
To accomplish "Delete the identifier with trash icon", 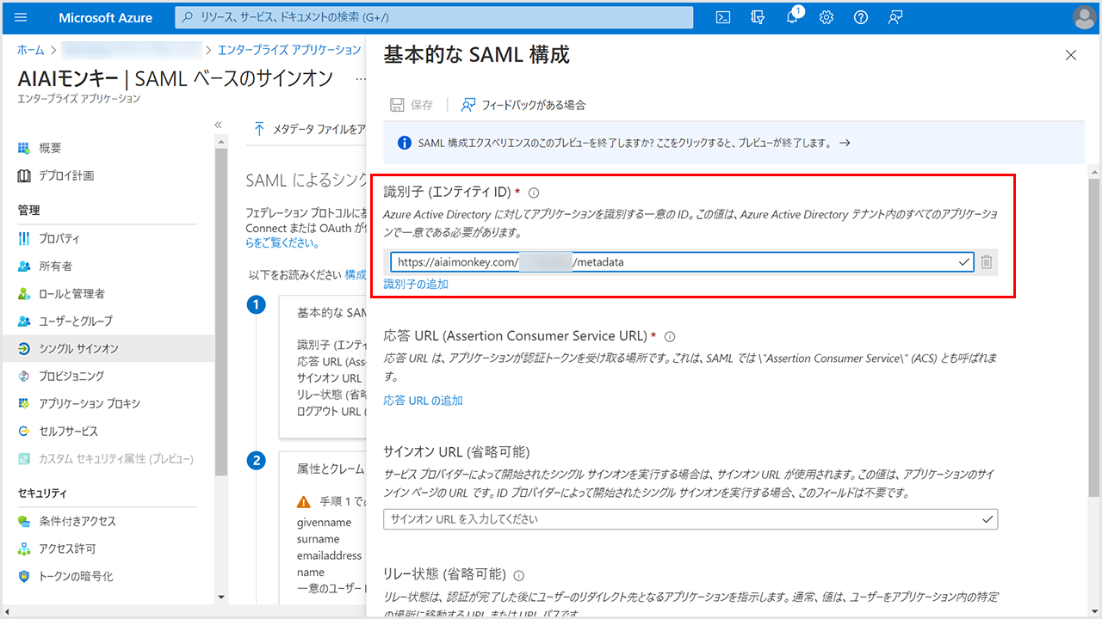I will 987,262.
